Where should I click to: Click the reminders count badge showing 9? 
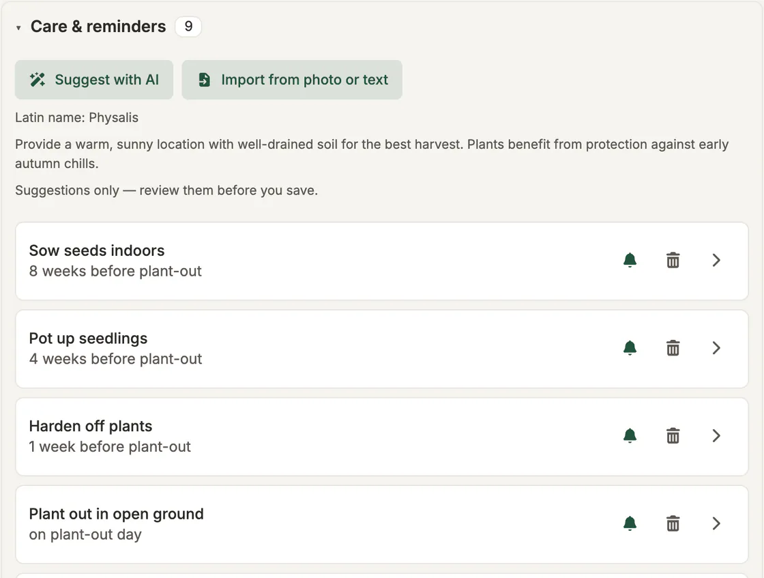(188, 27)
